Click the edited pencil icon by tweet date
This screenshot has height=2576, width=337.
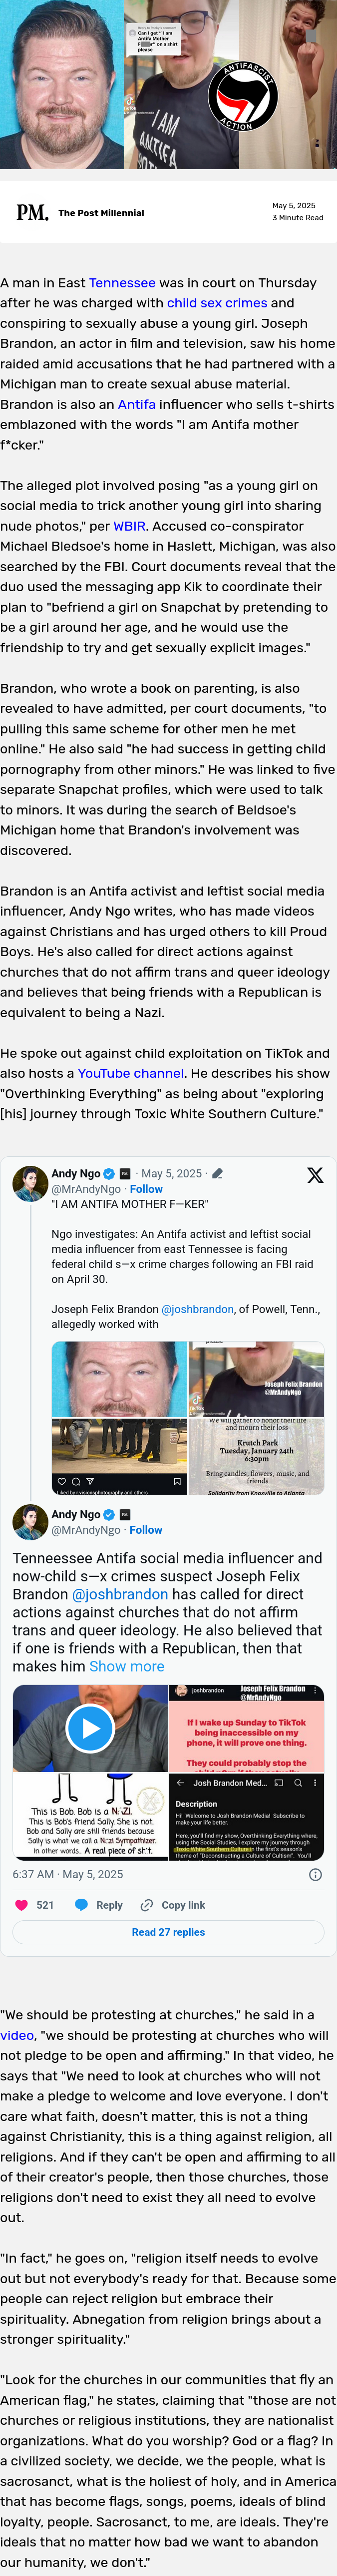[216, 1174]
